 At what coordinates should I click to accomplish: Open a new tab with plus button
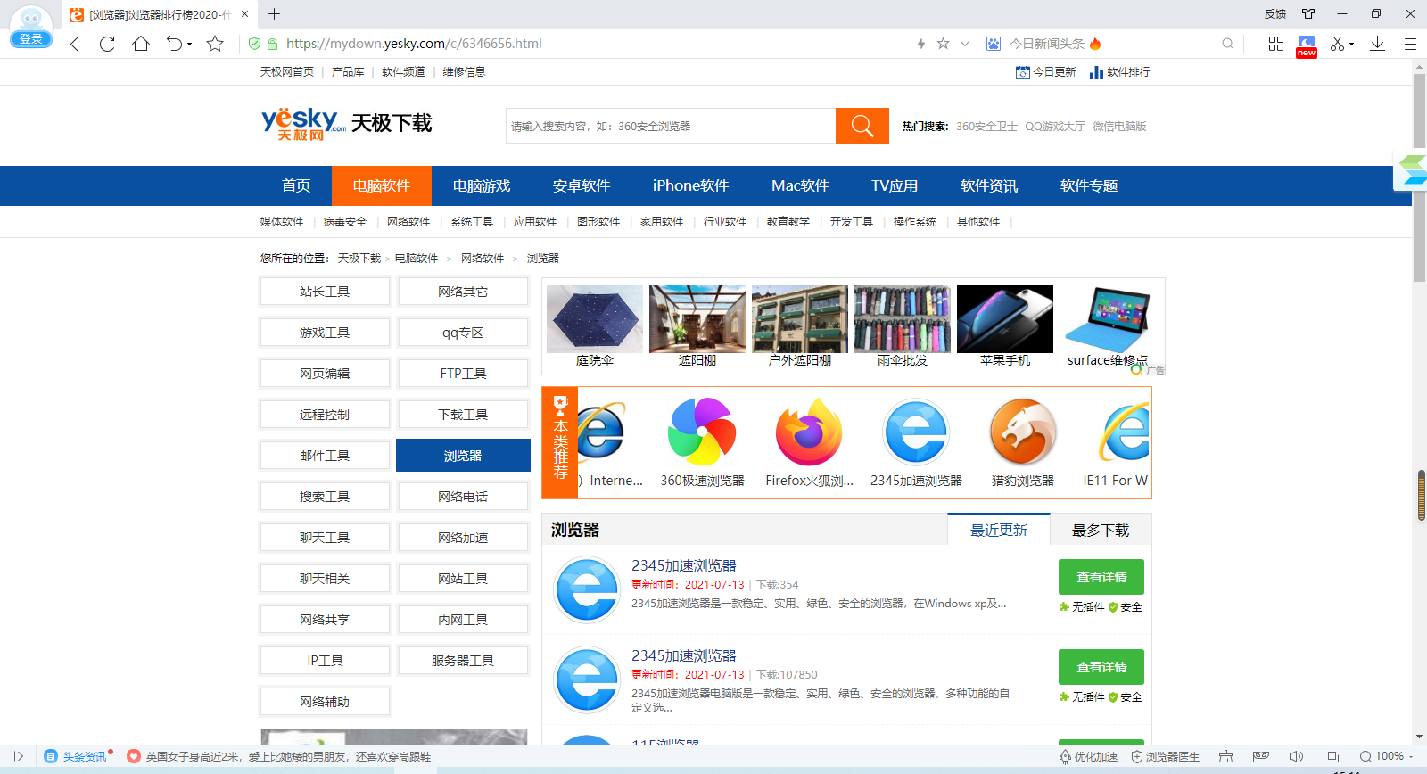275,14
